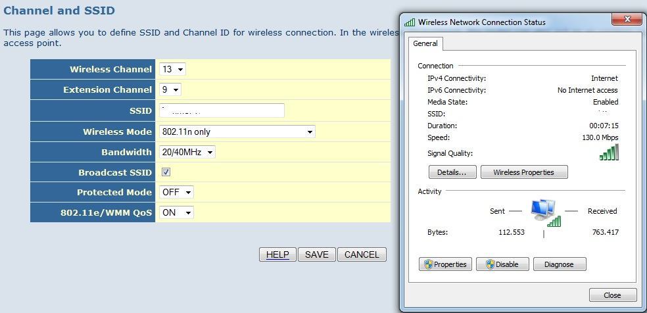Image resolution: width=647 pixels, height=313 pixels.
Task: Click the network computers activity icon
Action: pyautogui.click(x=545, y=212)
